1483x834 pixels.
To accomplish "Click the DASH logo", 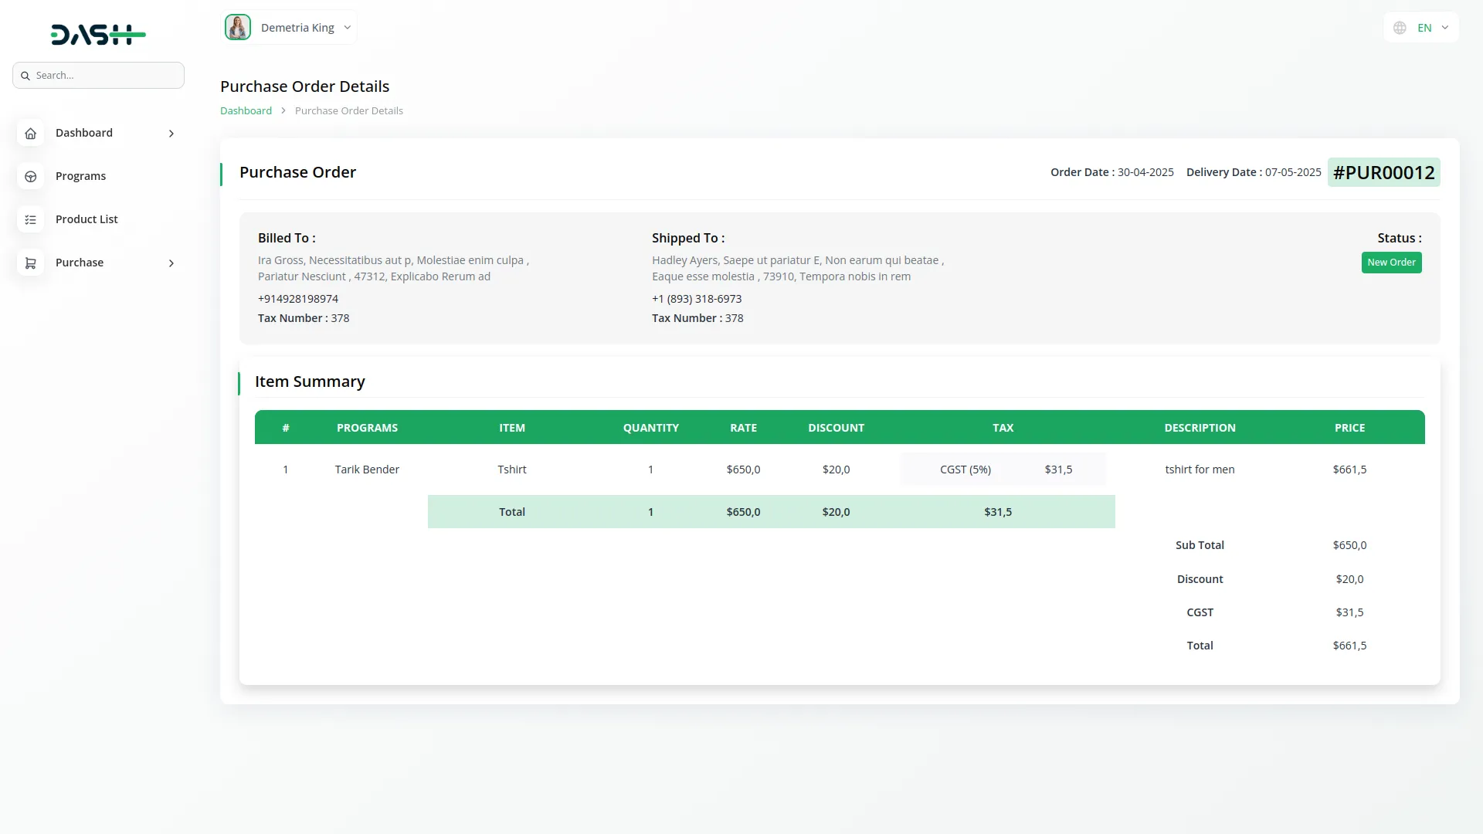I will 98,35.
